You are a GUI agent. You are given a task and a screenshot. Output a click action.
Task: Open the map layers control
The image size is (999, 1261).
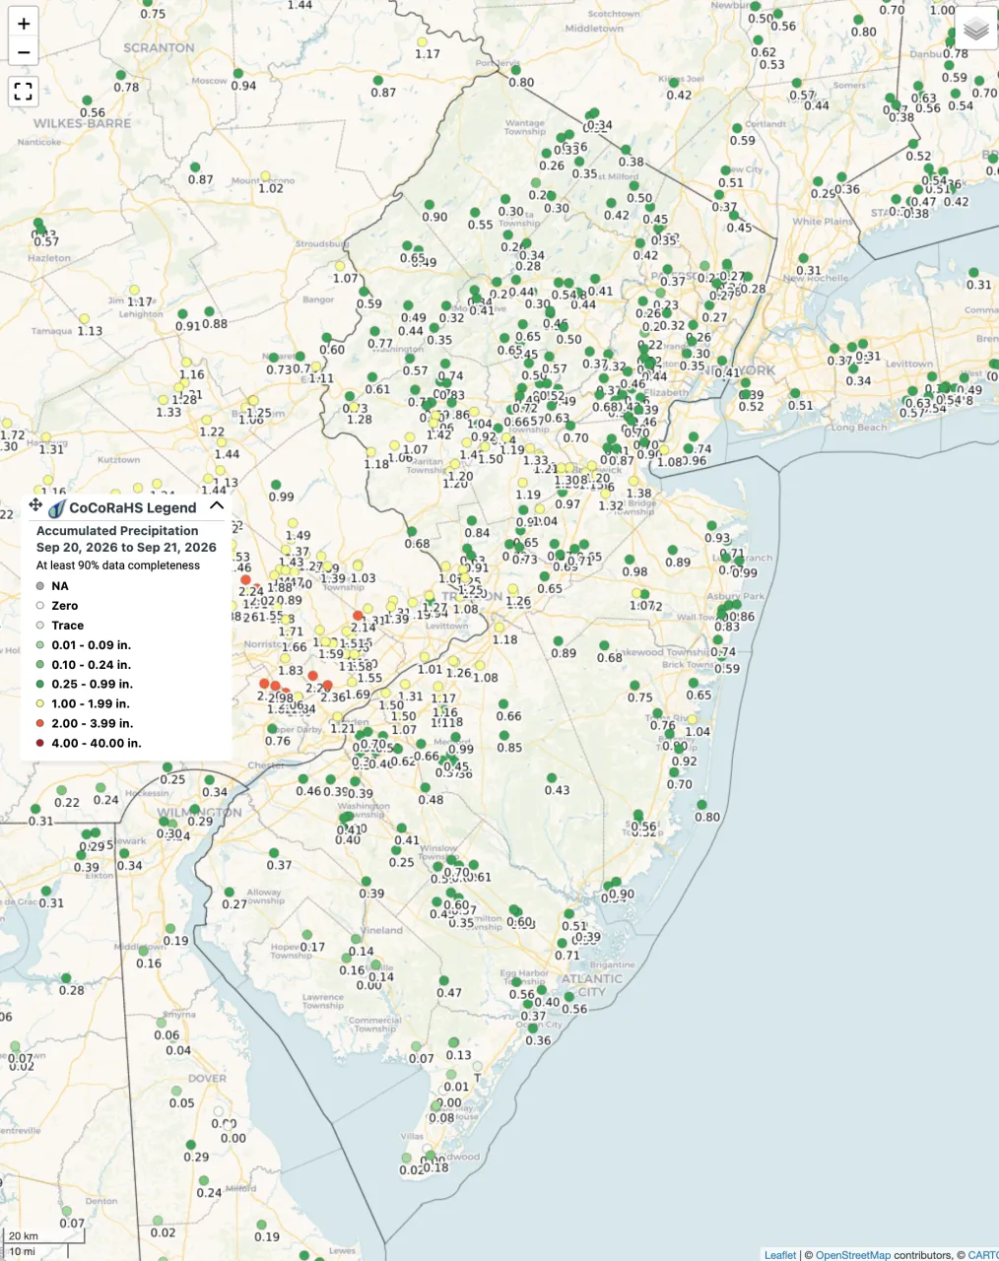point(975,30)
